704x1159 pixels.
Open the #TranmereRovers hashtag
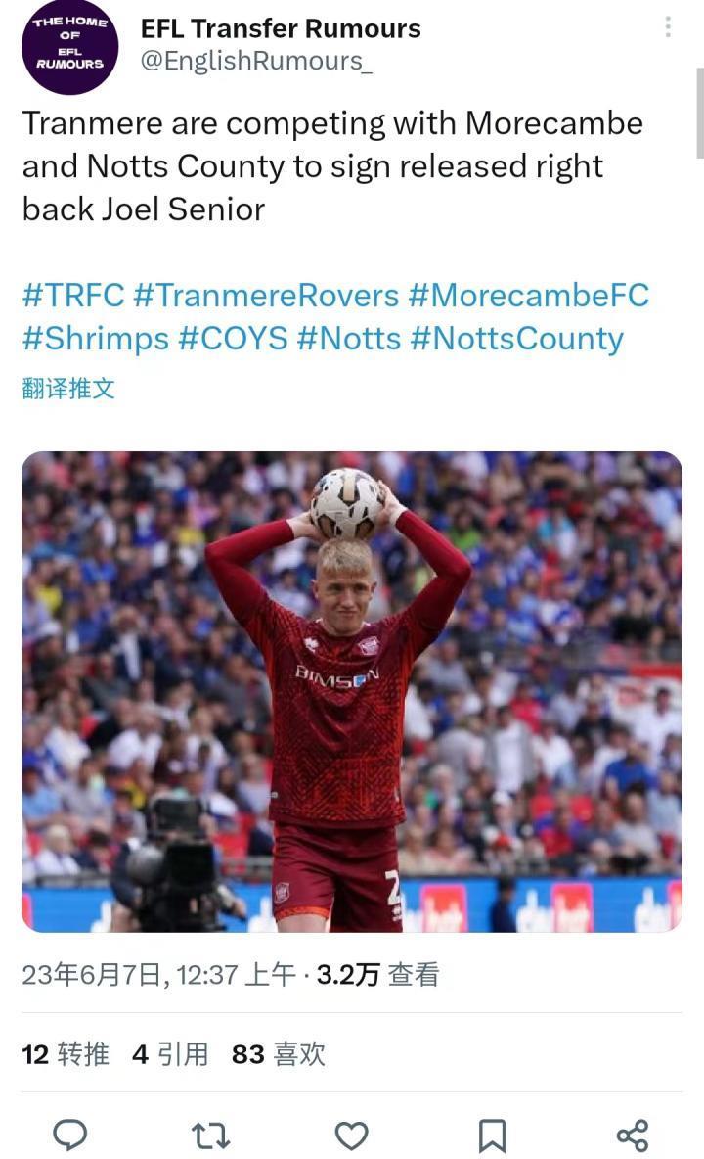[x=266, y=295]
